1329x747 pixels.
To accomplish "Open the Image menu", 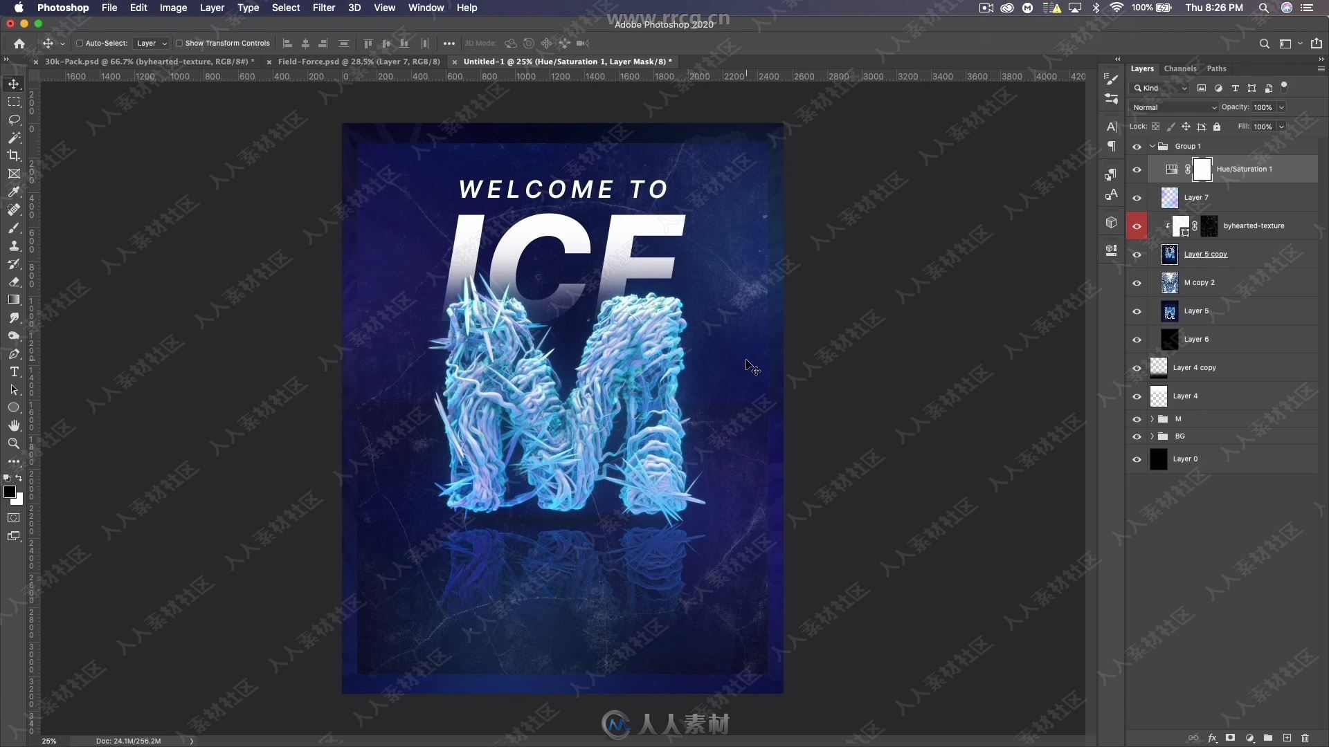I will (172, 8).
